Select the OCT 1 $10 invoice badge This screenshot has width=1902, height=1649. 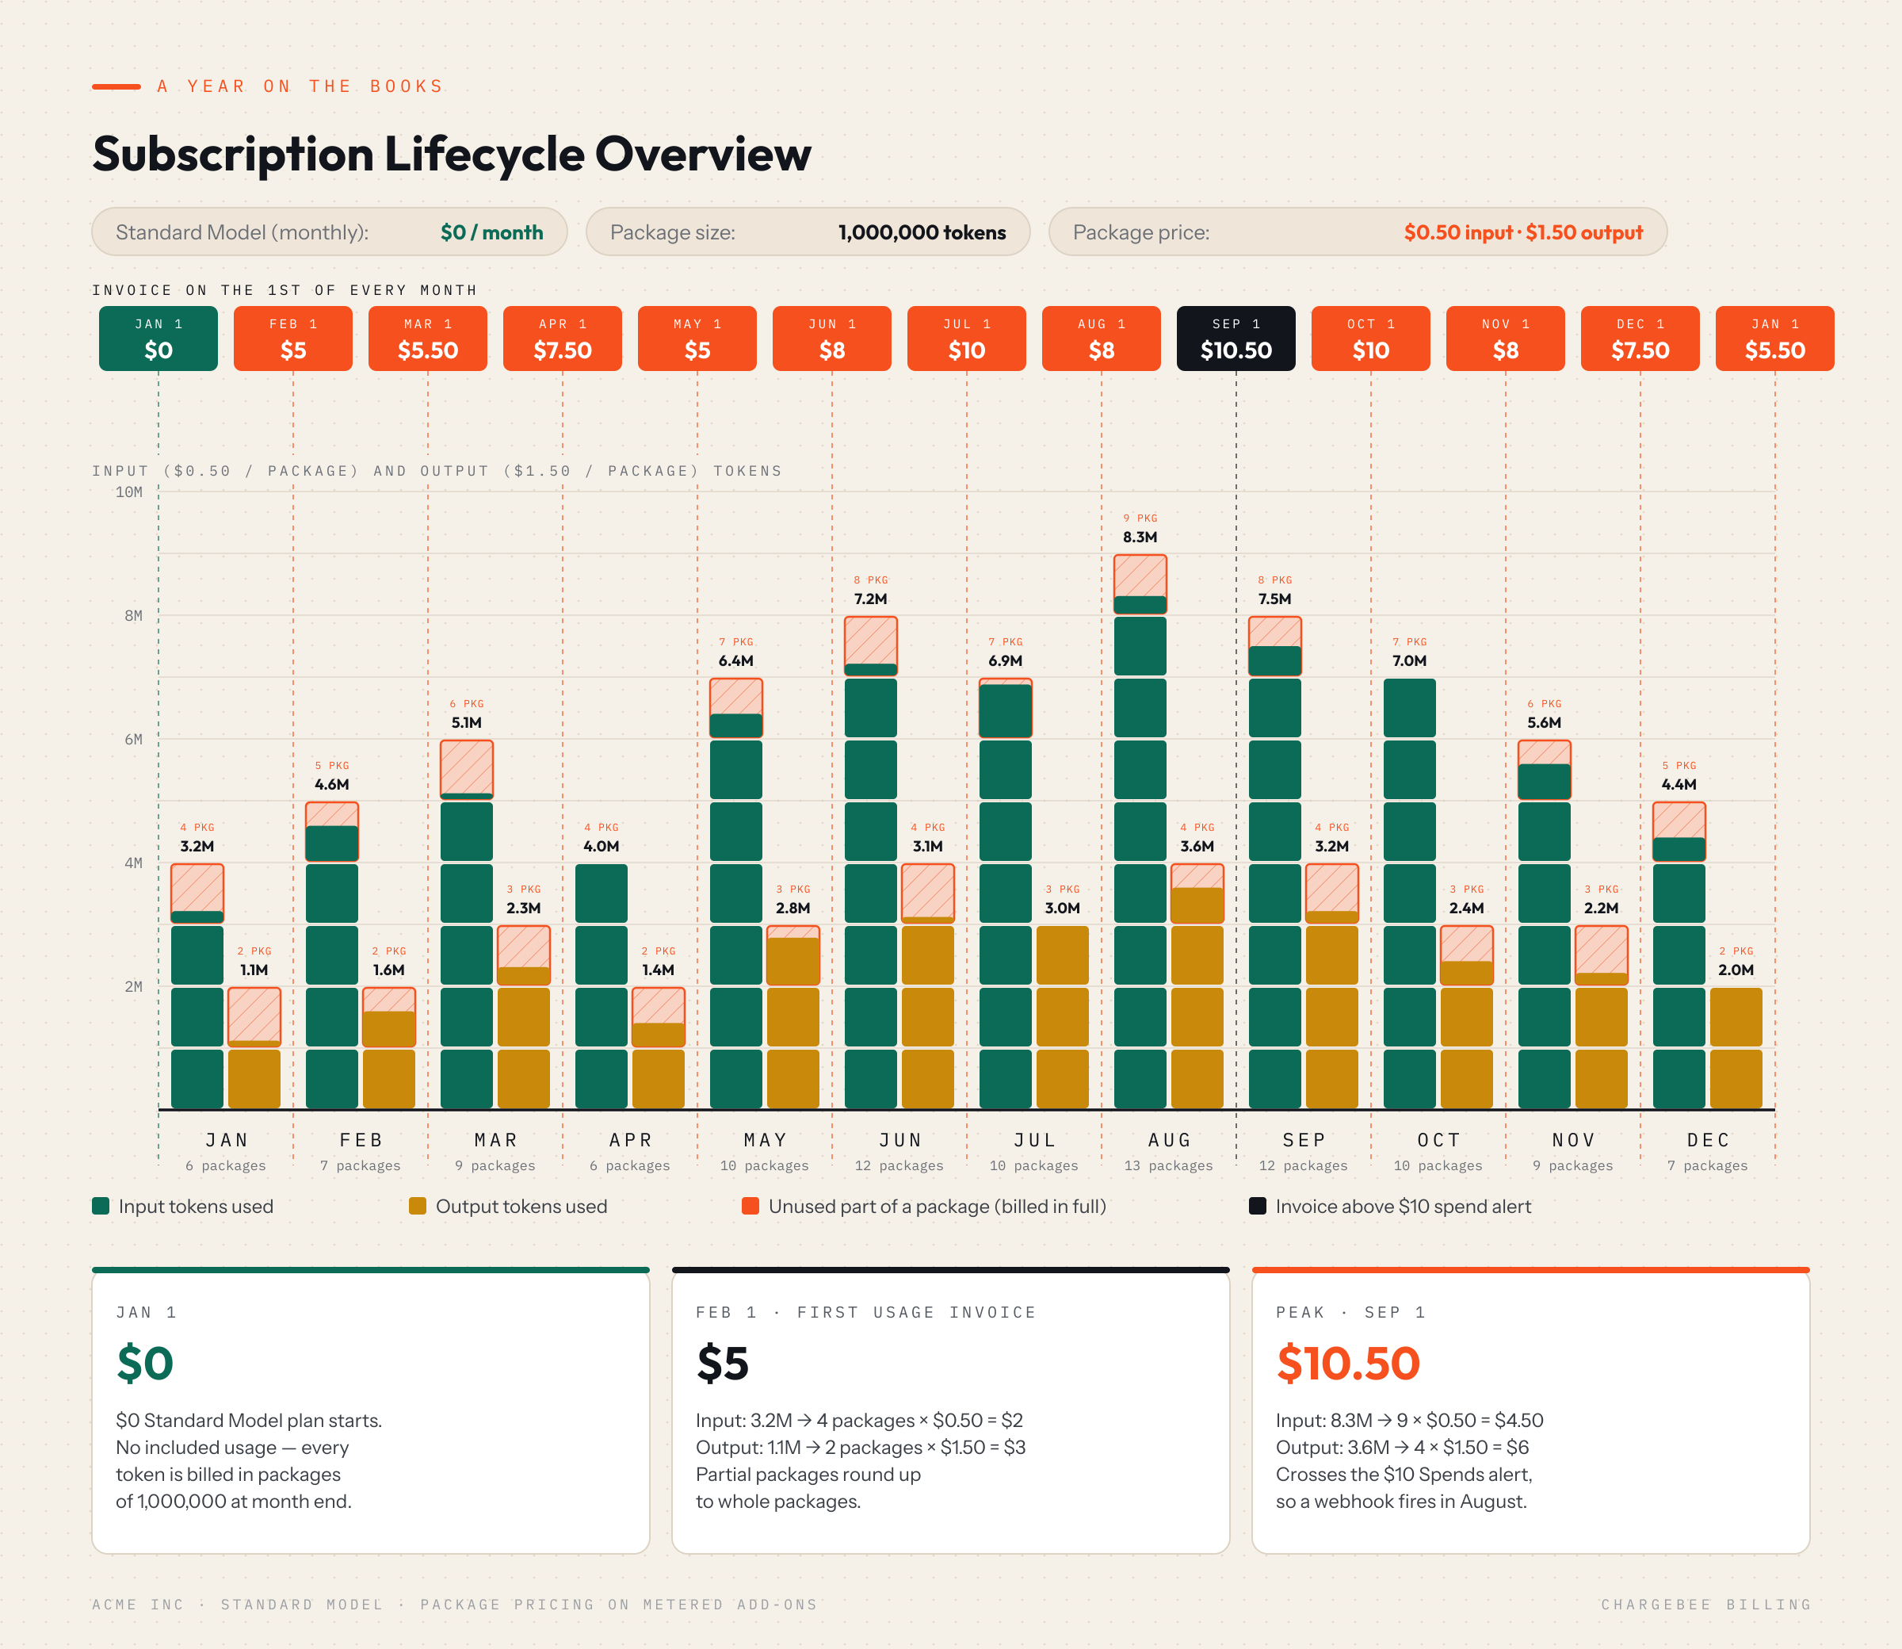click(1371, 339)
